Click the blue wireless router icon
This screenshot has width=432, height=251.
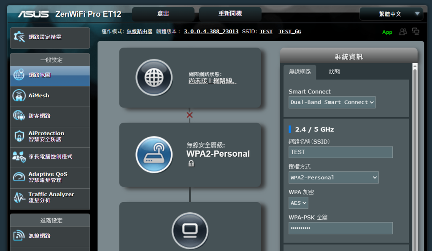coord(154,155)
